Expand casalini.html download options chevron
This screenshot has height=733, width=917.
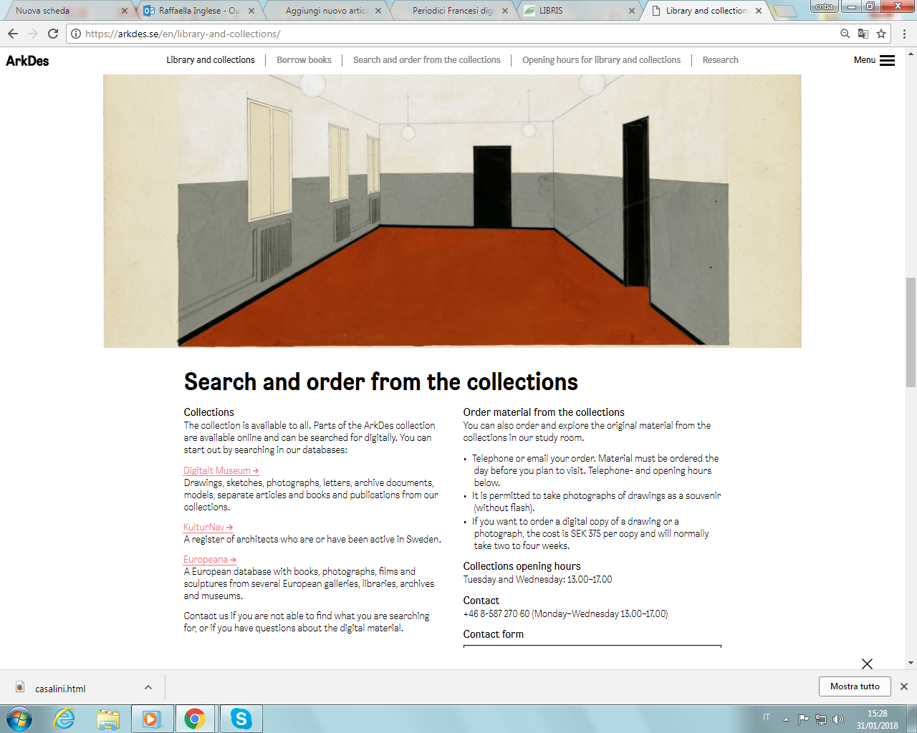[148, 687]
